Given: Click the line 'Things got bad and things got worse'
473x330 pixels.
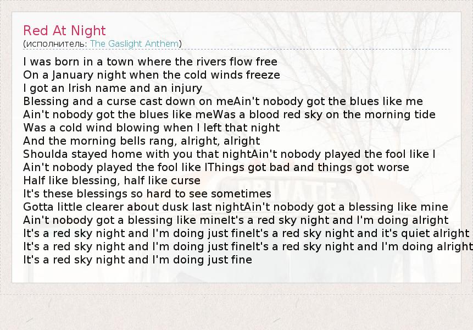Looking at the screenshot, I should pos(216,167).
